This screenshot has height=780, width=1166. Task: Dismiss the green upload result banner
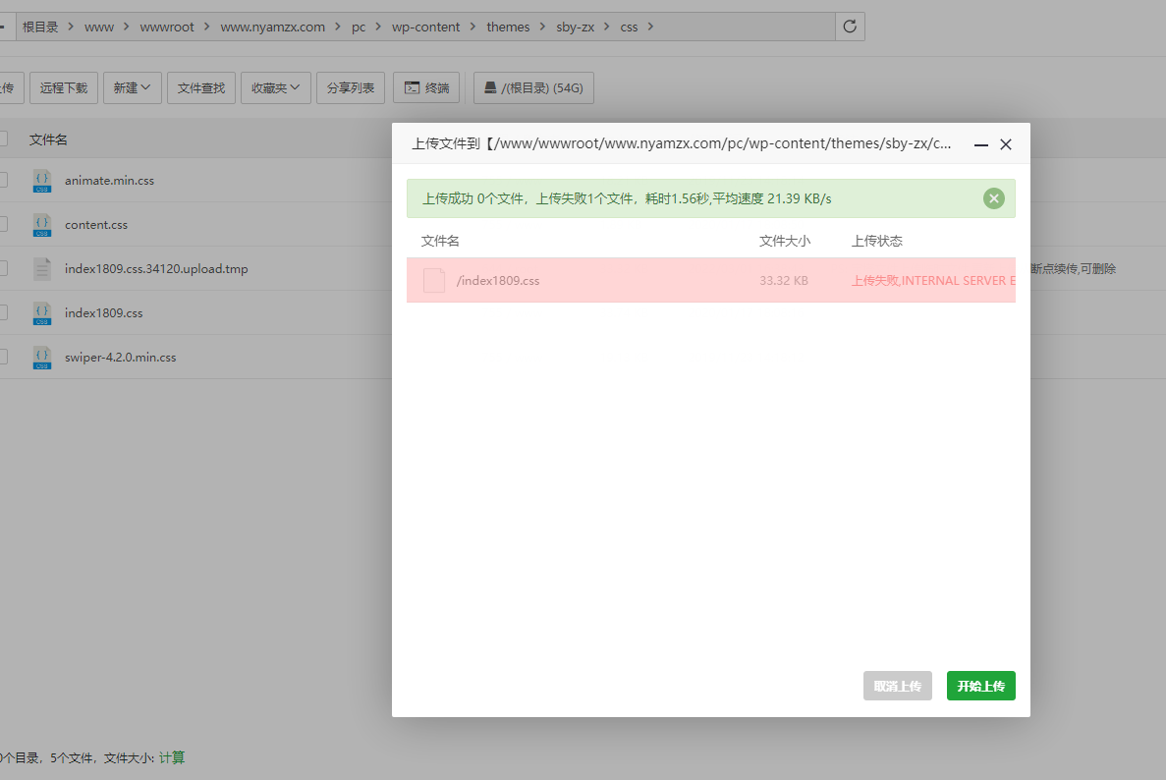pos(993,198)
